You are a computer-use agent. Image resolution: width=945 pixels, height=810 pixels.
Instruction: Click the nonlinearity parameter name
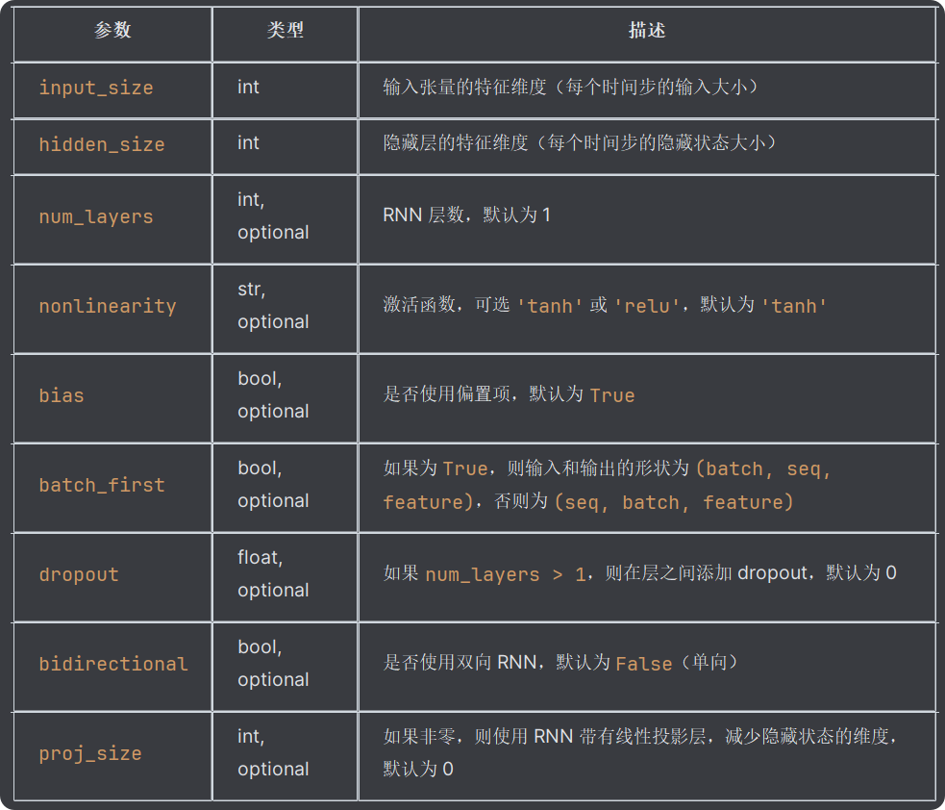pos(108,306)
